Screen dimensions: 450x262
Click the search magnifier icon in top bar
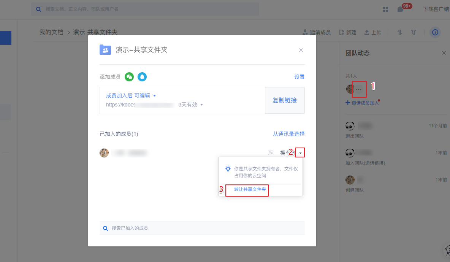(38, 9)
